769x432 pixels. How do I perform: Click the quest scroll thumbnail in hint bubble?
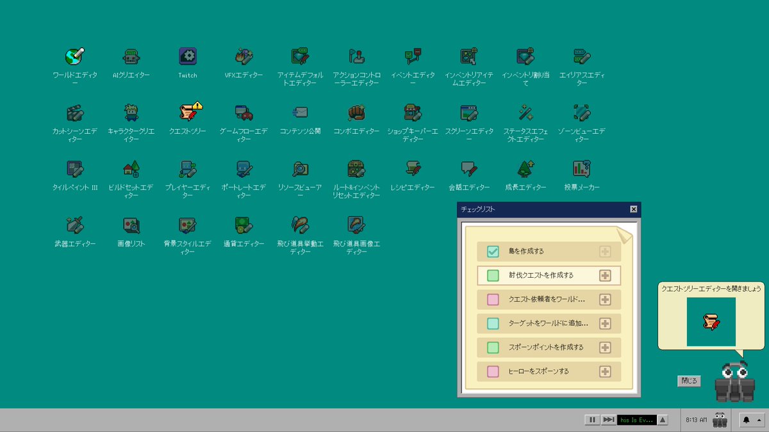(711, 322)
